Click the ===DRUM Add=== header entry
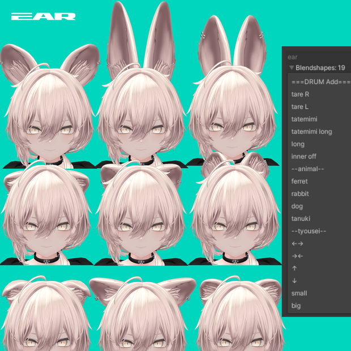This screenshot has height=351, width=351. click(x=320, y=82)
